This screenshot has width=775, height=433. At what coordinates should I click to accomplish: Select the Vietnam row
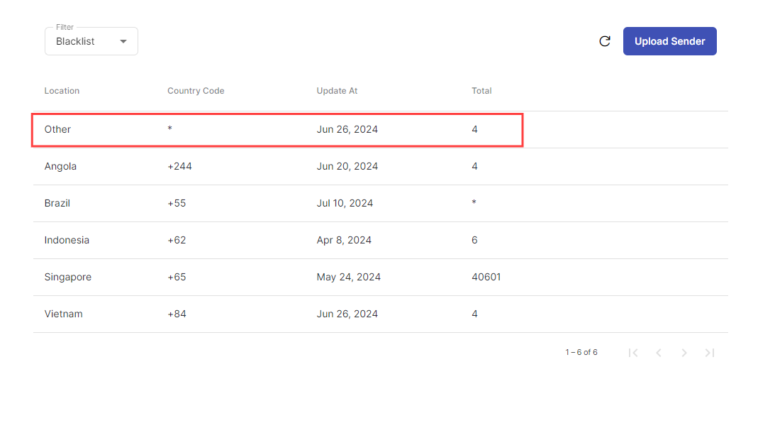coord(381,314)
